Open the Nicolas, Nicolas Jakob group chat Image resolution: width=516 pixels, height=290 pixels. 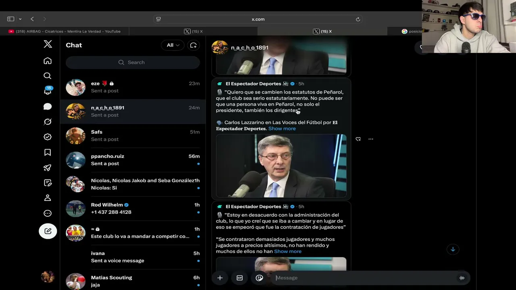pos(133,184)
